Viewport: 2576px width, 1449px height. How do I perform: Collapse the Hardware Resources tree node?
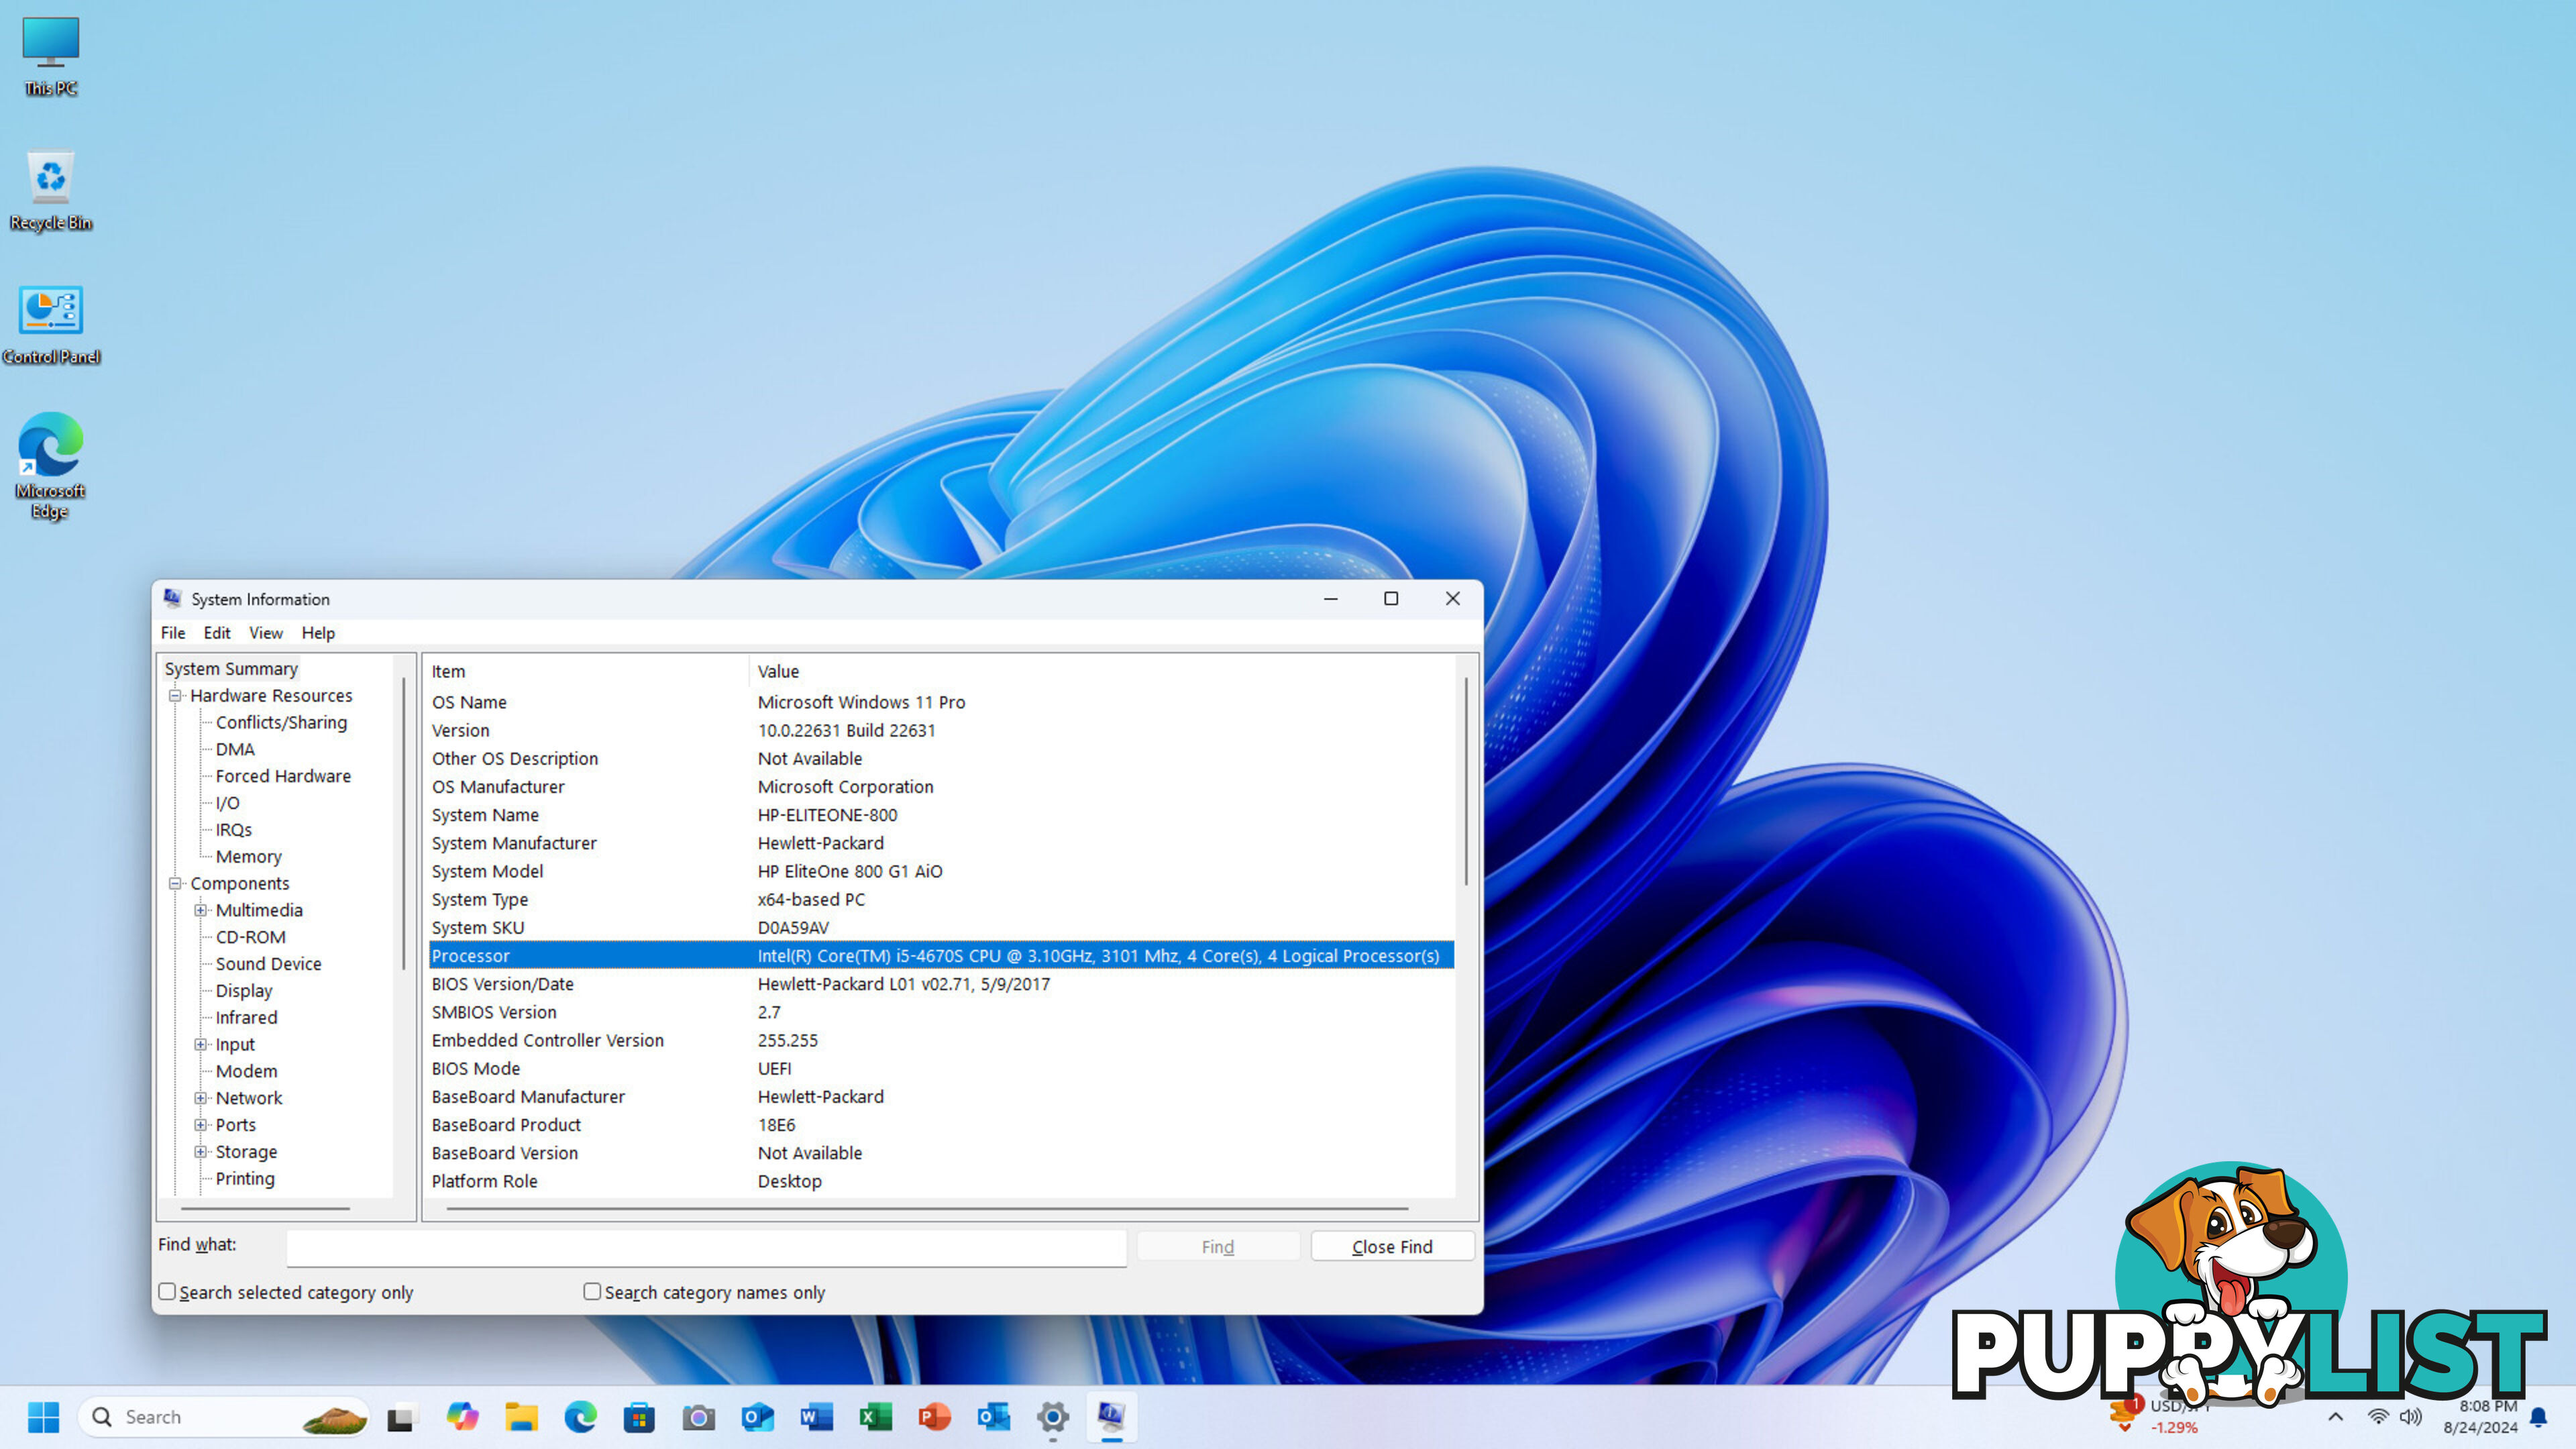pyautogui.click(x=175, y=695)
